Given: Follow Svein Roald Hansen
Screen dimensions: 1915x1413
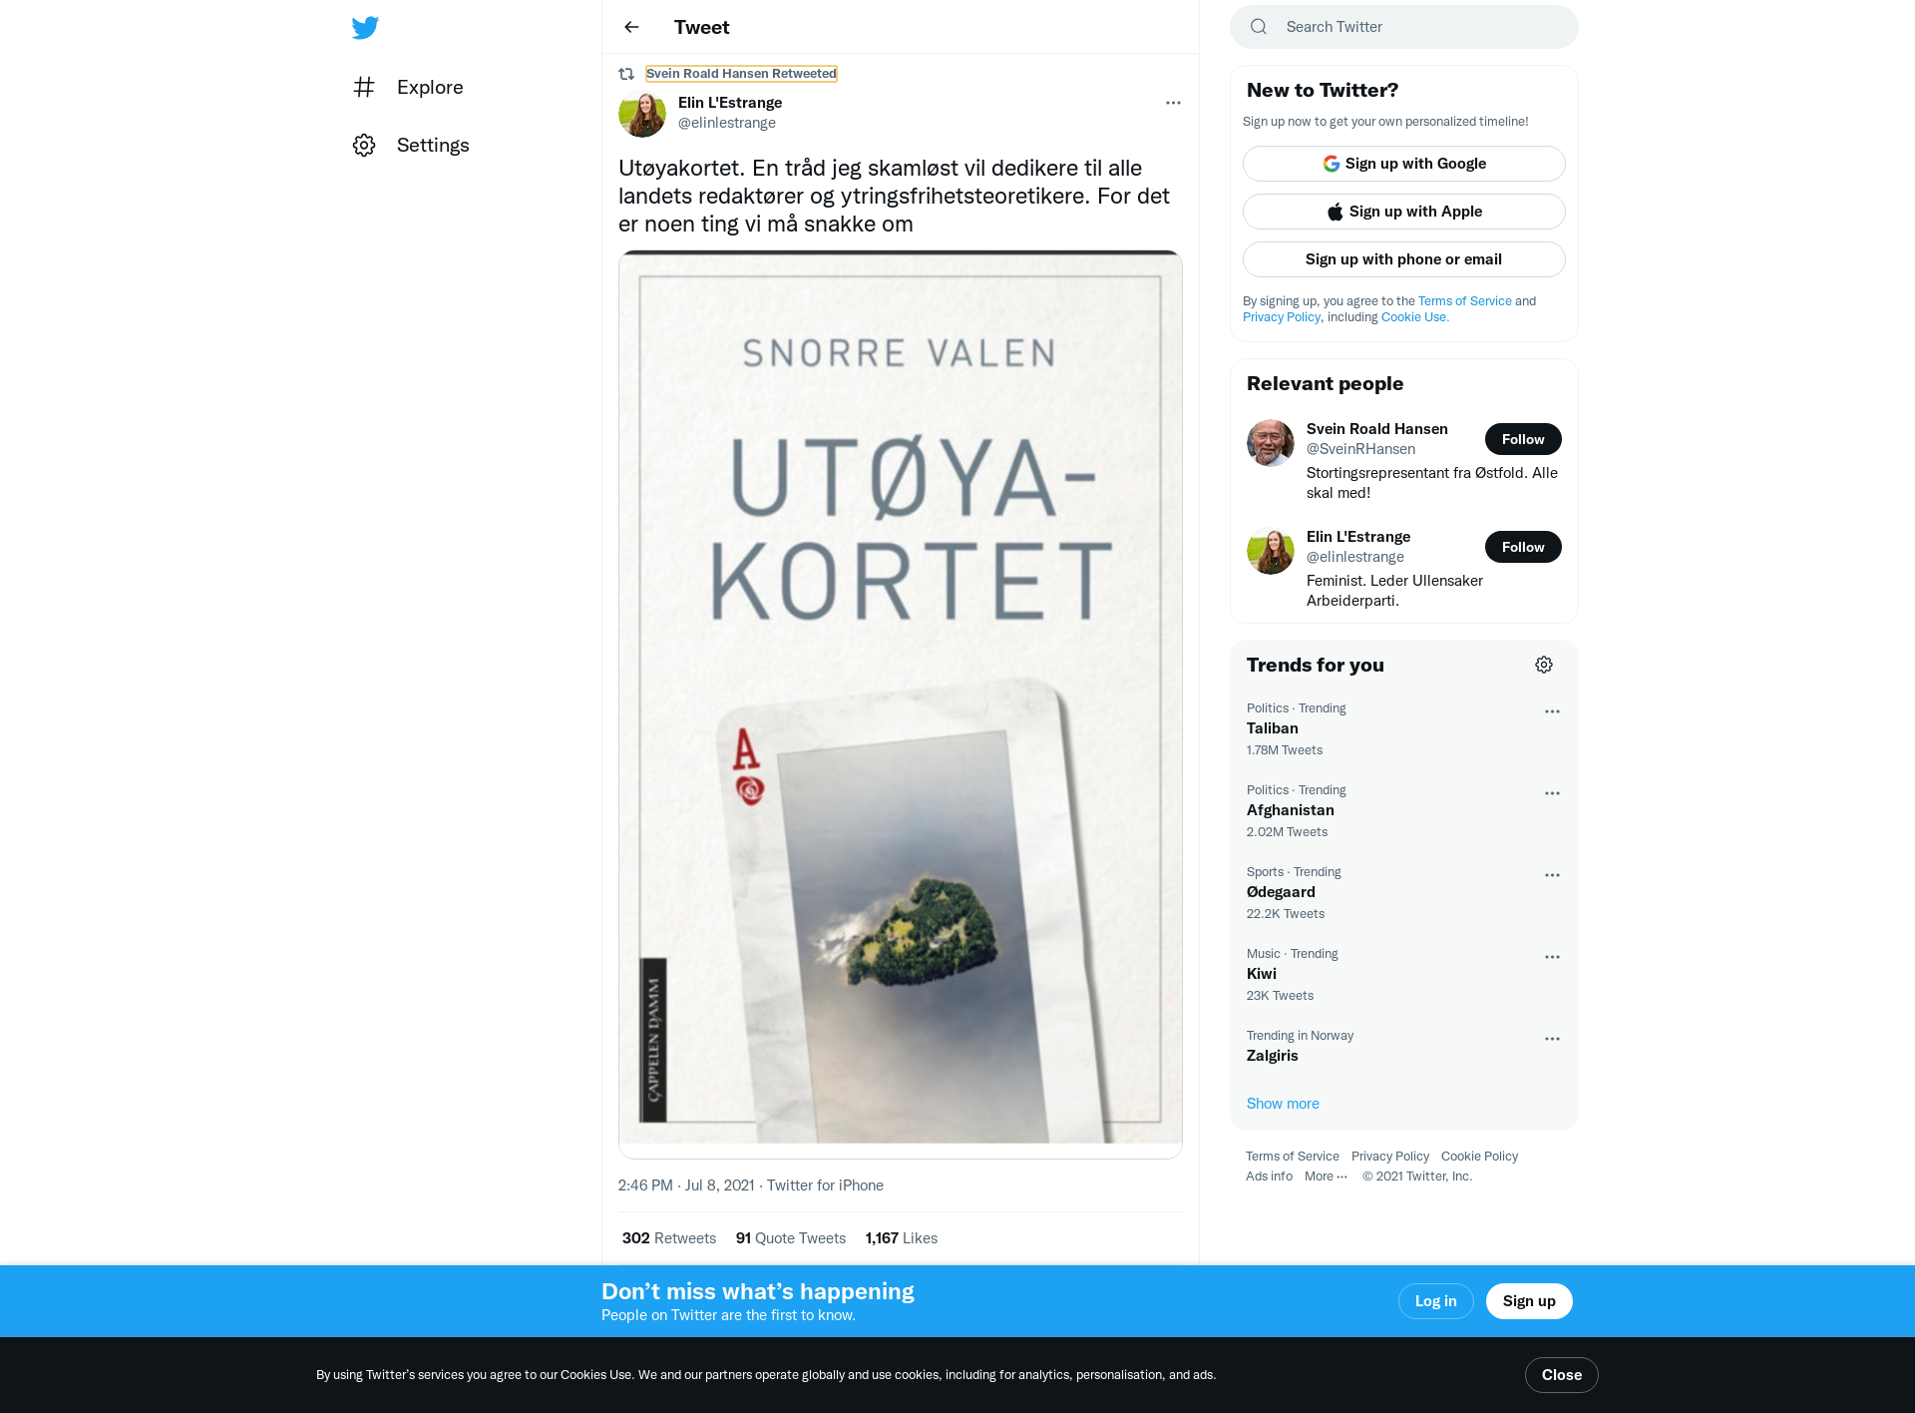Looking at the screenshot, I should click(1523, 439).
